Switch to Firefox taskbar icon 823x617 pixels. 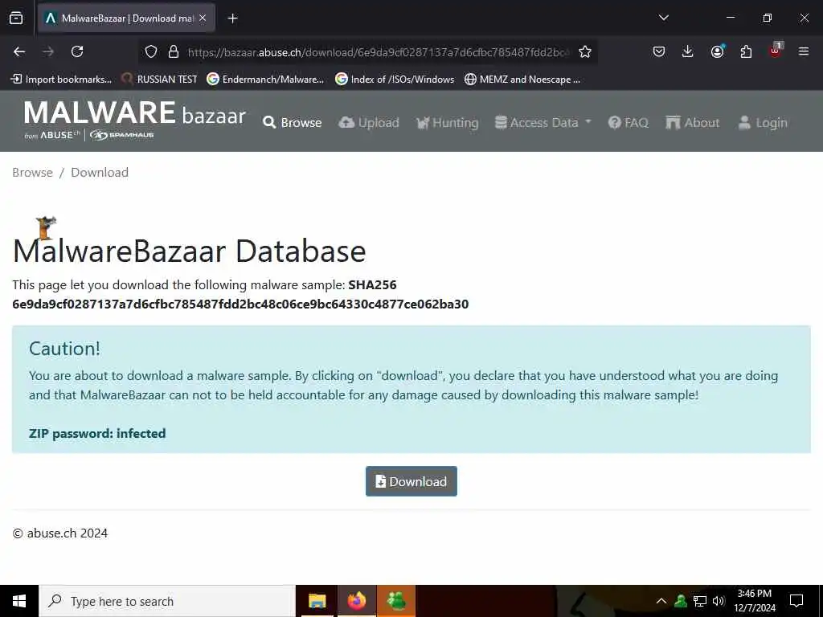coord(356,601)
